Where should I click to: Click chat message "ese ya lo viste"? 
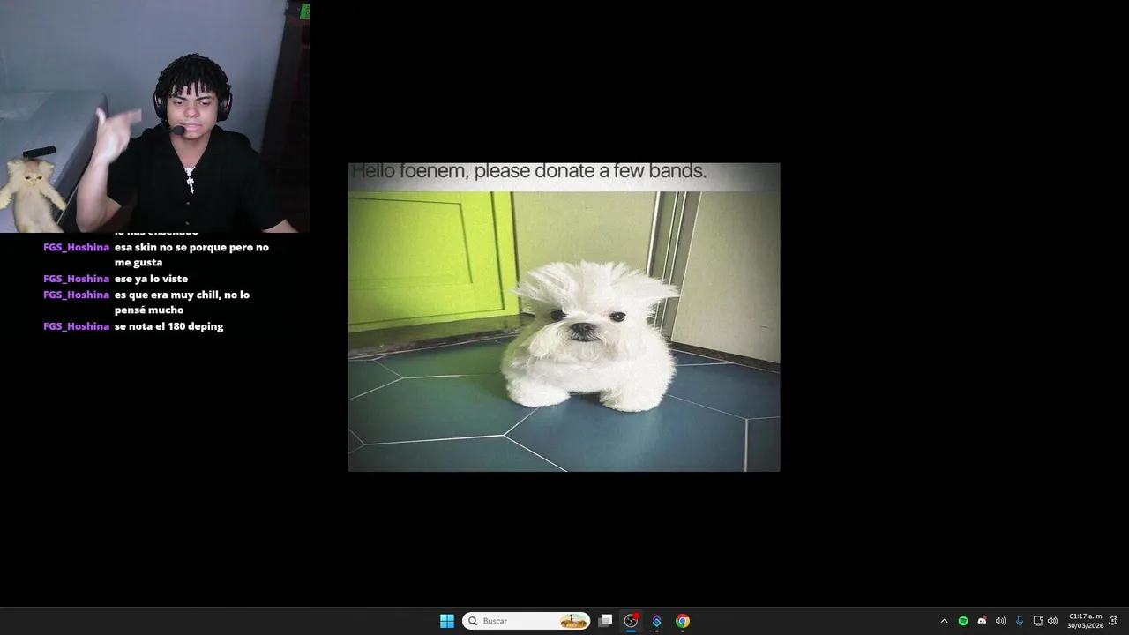coord(151,279)
